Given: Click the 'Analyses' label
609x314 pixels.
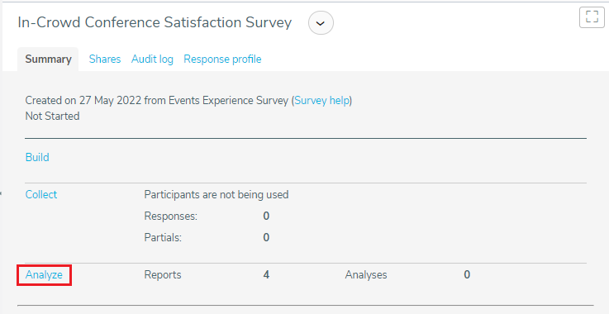Looking at the screenshot, I should pos(366,274).
